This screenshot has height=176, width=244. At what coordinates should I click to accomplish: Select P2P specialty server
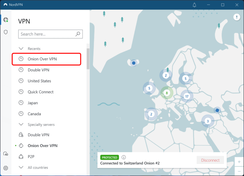(x=31, y=157)
